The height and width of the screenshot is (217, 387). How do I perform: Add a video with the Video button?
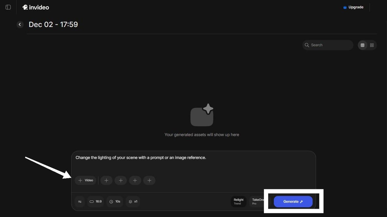coord(85,180)
